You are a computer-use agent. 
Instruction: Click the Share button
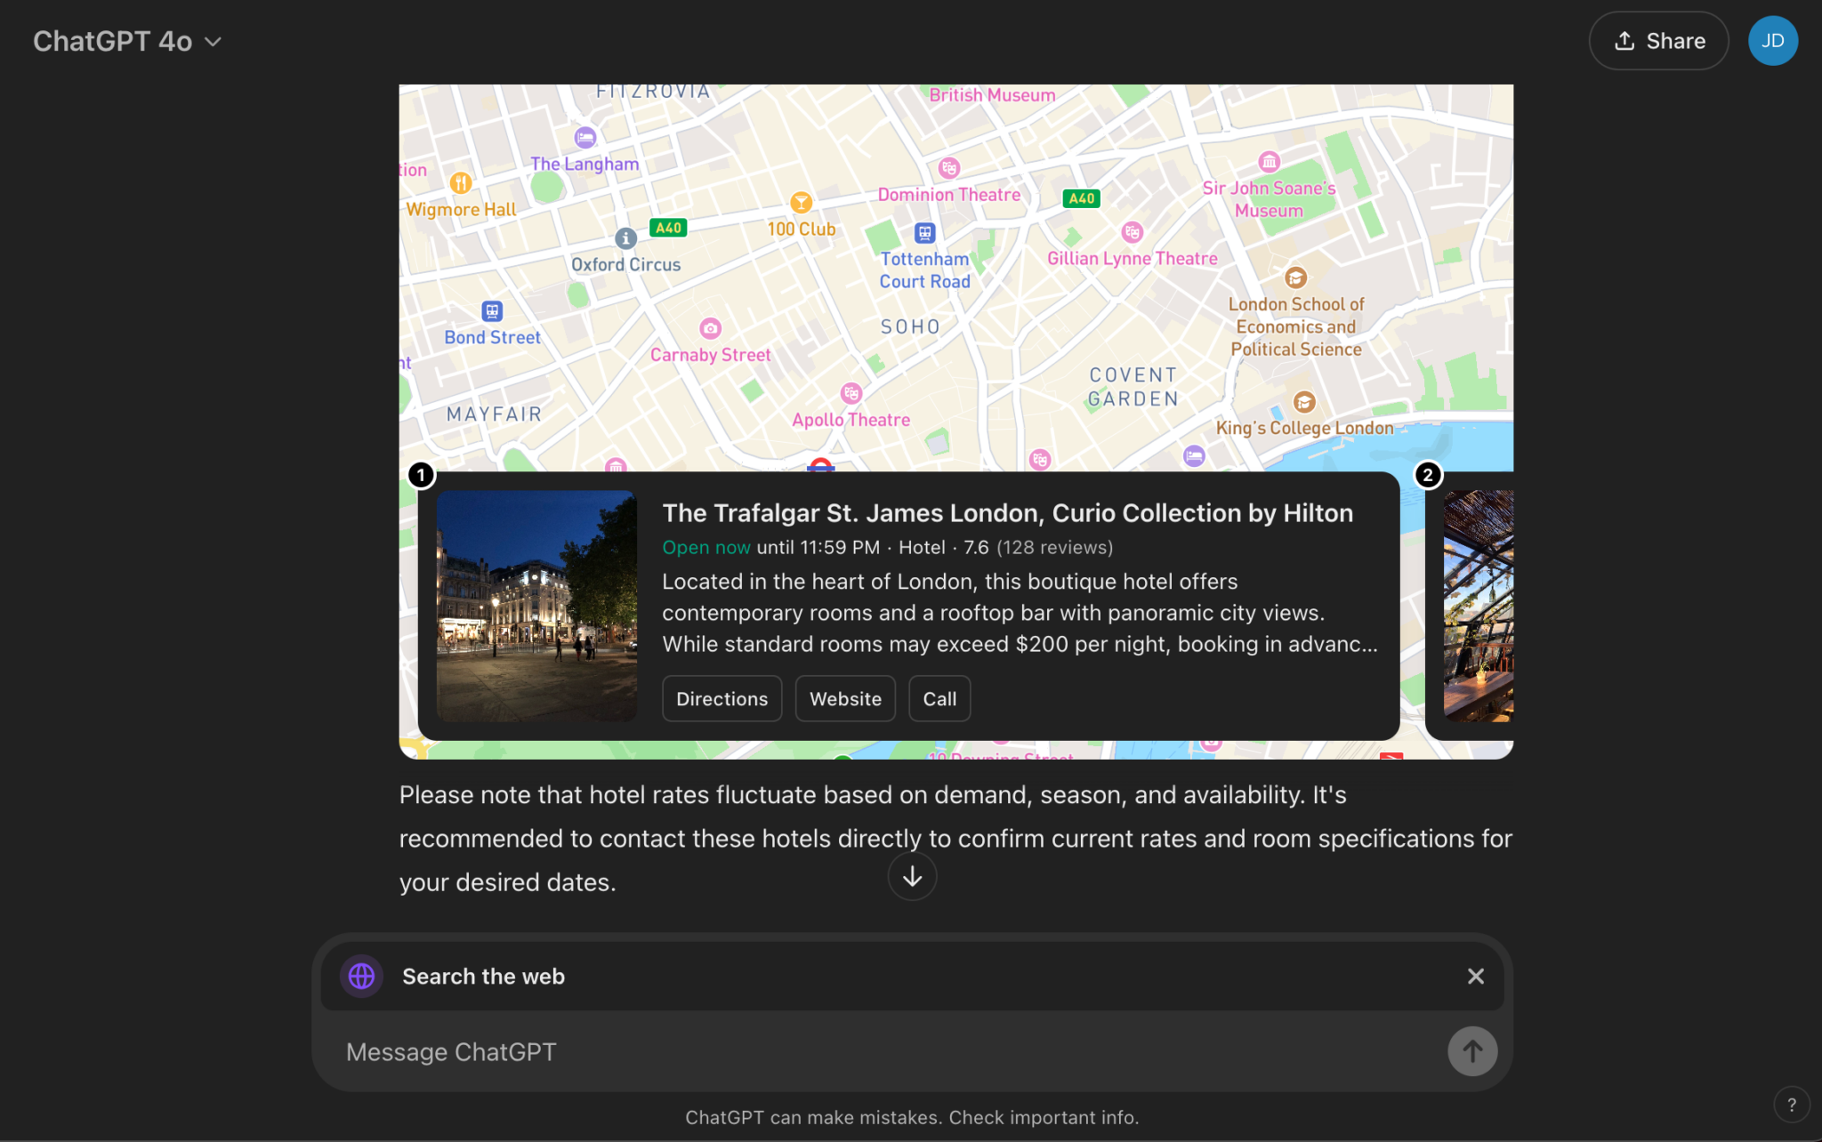tap(1658, 41)
